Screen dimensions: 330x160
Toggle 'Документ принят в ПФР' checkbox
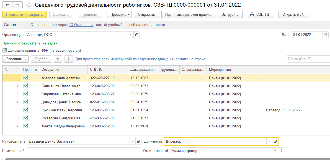click(4, 51)
